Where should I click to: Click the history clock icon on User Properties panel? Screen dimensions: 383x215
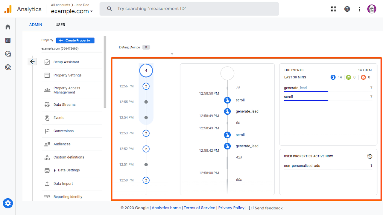click(370, 156)
